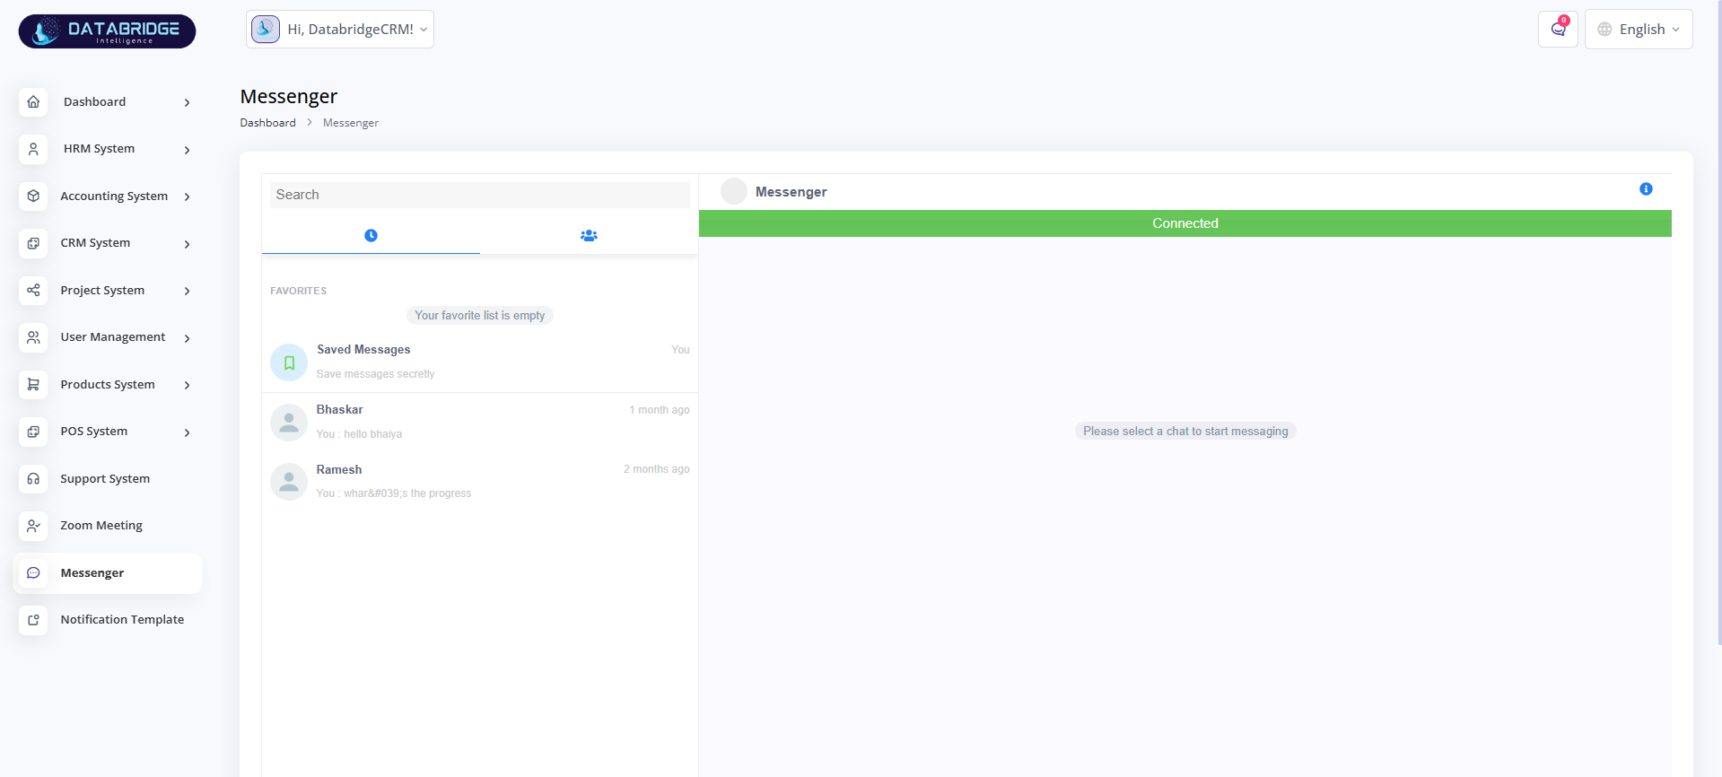Open Support System menu item

[x=105, y=478]
